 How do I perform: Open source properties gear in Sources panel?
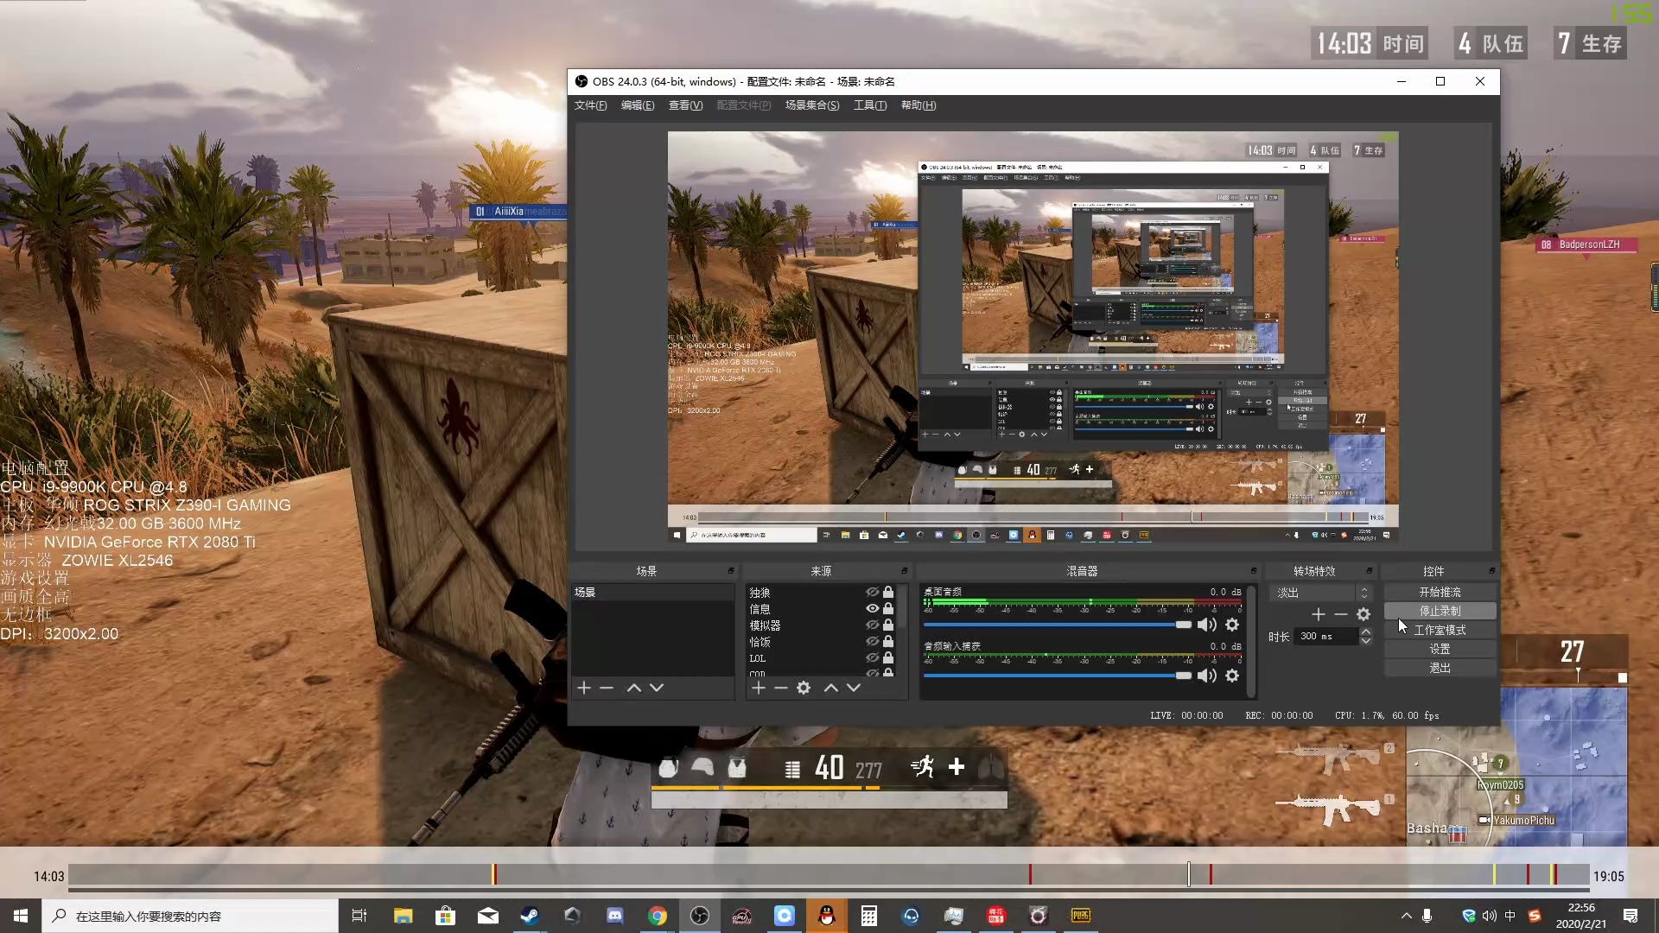tap(804, 688)
